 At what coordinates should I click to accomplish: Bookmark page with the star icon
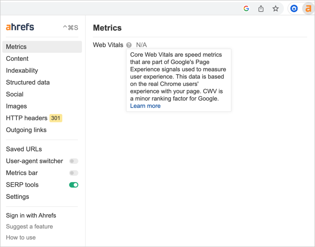[275, 9]
